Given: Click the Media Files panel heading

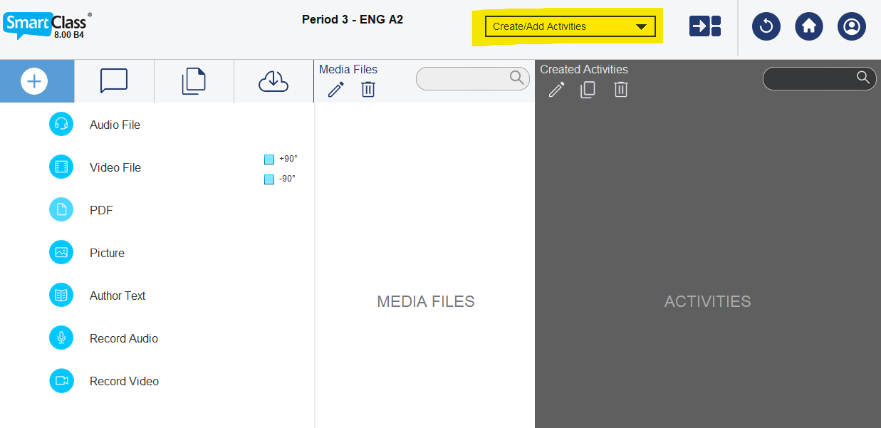Looking at the screenshot, I should pos(348,69).
